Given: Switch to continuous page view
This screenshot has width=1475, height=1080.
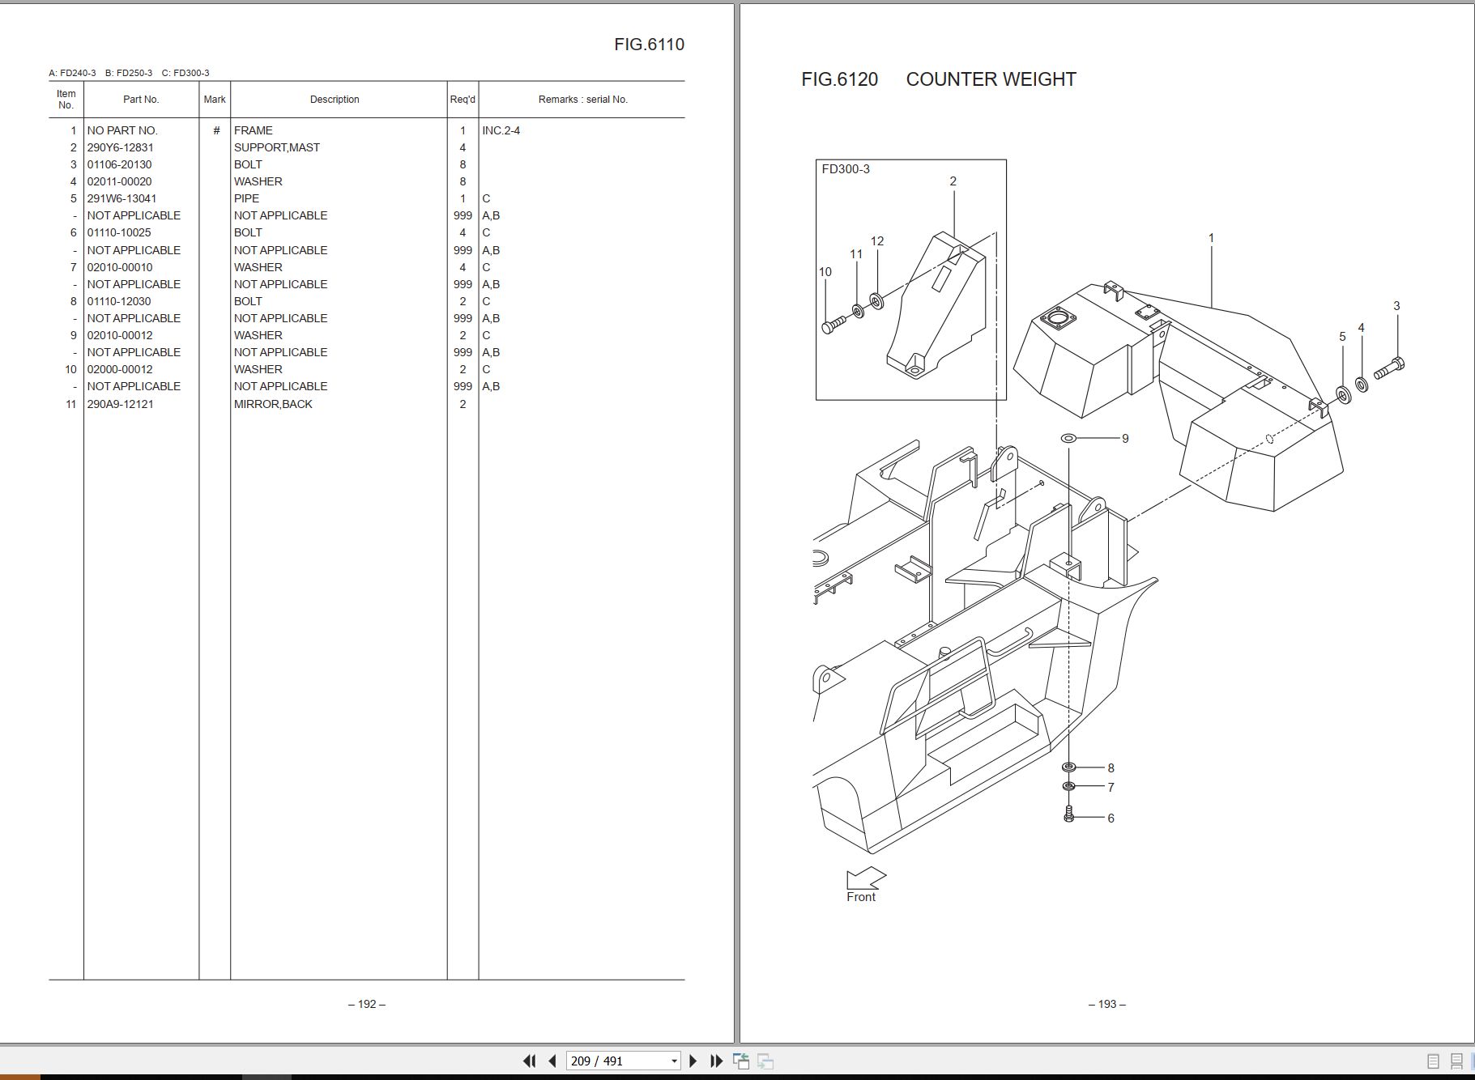Looking at the screenshot, I should [1456, 1061].
